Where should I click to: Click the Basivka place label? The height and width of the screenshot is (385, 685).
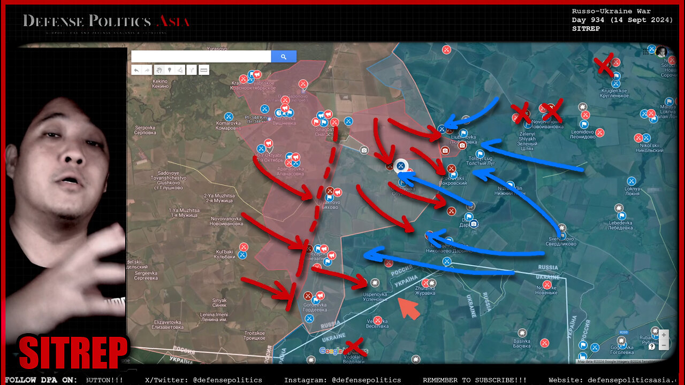click(x=522, y=343)
